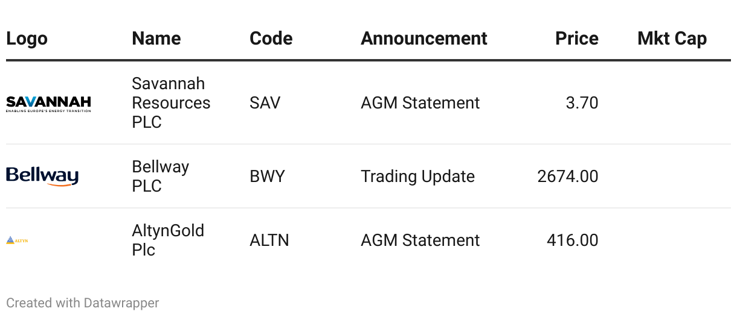Click Savannah Resources PLC company name
Screen dimensions: 737x317
(171, 102)
